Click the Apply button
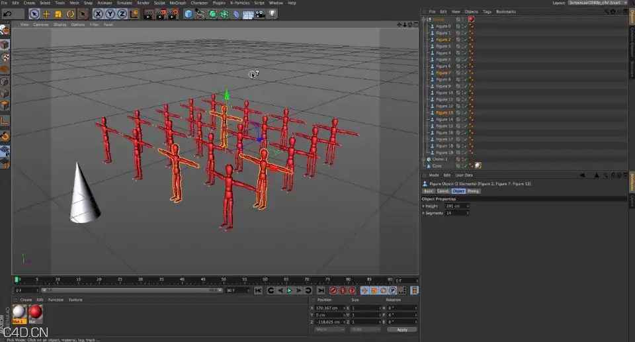The height and width of the screenshot is (342, 635). click(x=402, y=330)
